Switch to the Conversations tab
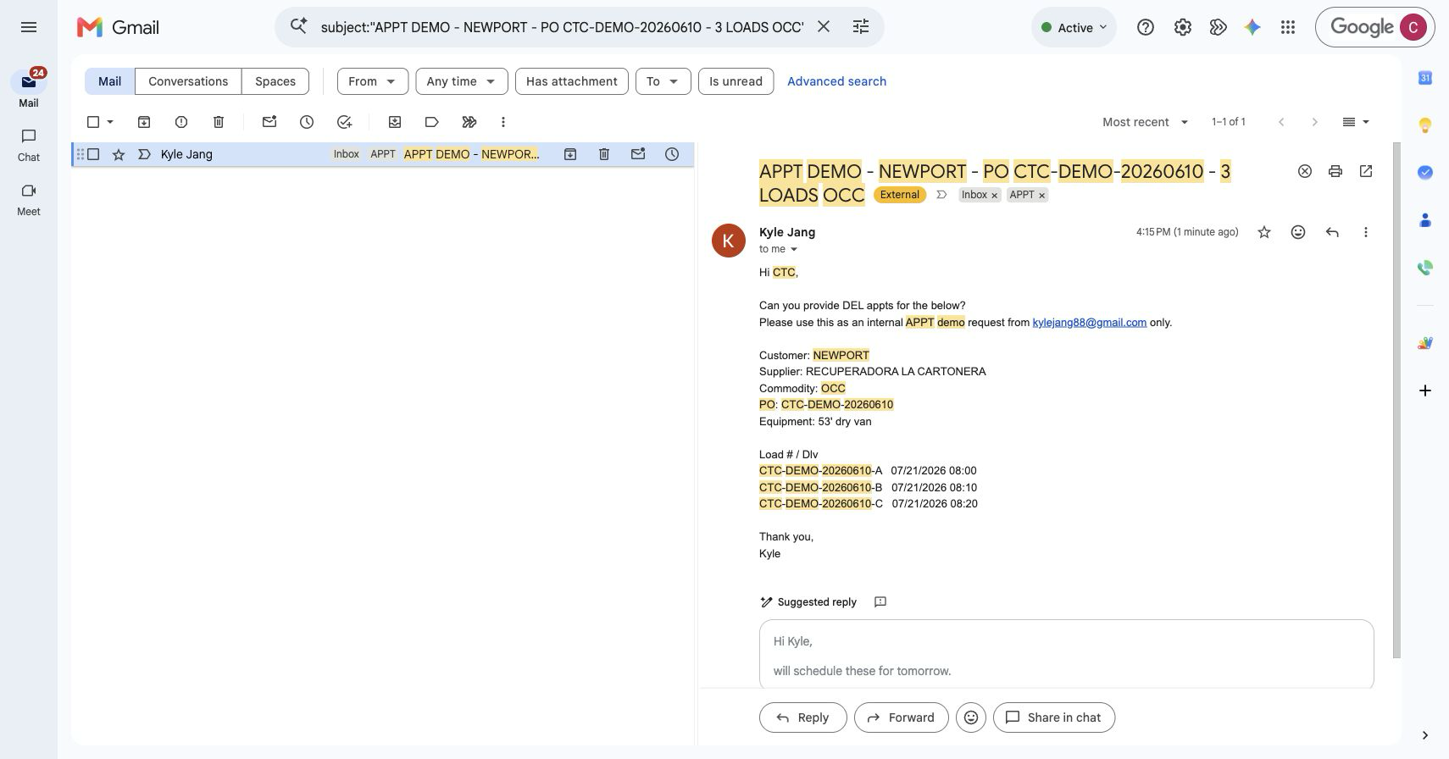The width and height of the screenshot is (1449, 759). pyautogui.click(x=188, y=81)
